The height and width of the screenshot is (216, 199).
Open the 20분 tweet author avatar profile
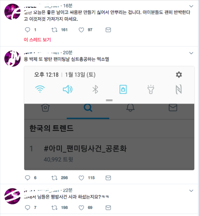tap(12, 59)
